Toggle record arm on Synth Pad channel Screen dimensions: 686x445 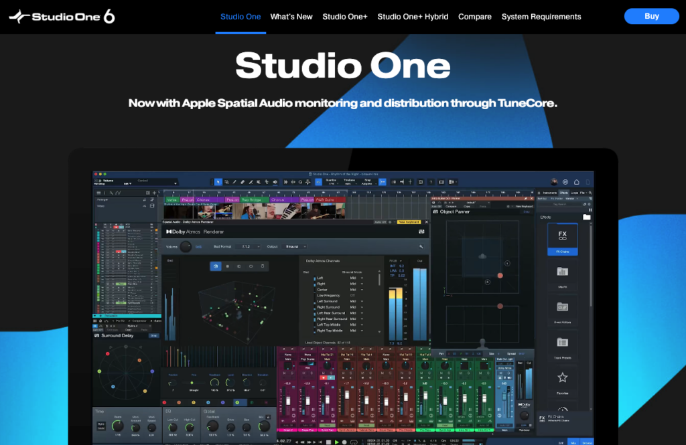[324, 377]
